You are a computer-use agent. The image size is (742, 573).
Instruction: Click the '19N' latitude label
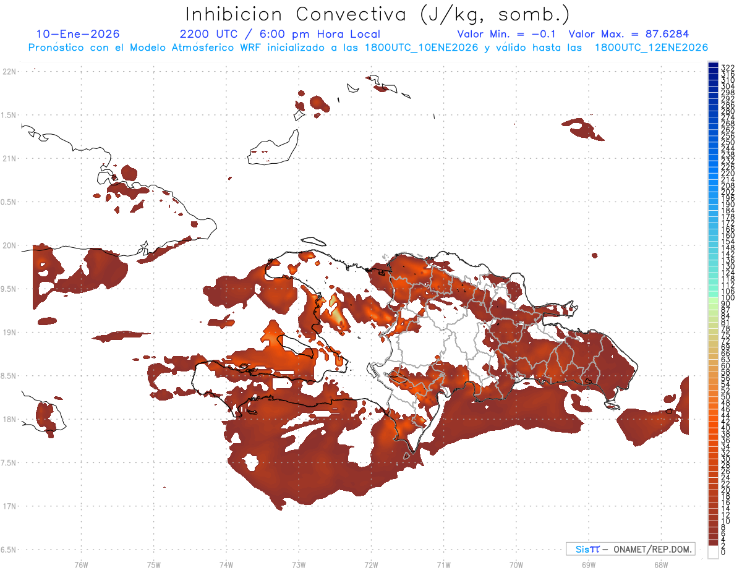click(x=9, y=332)
